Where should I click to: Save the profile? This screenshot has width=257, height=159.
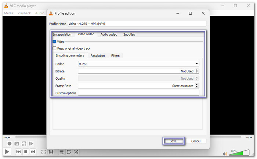coord(173,141)
